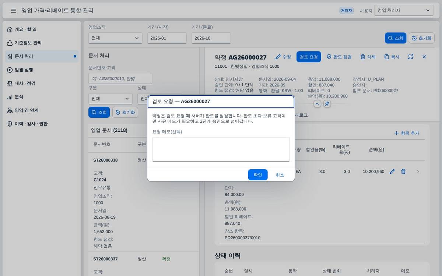Image resolution: width=442 pixels, height=276 pixels.
Task: Select document row ST26000337
Action: click(x=144, y=264)
